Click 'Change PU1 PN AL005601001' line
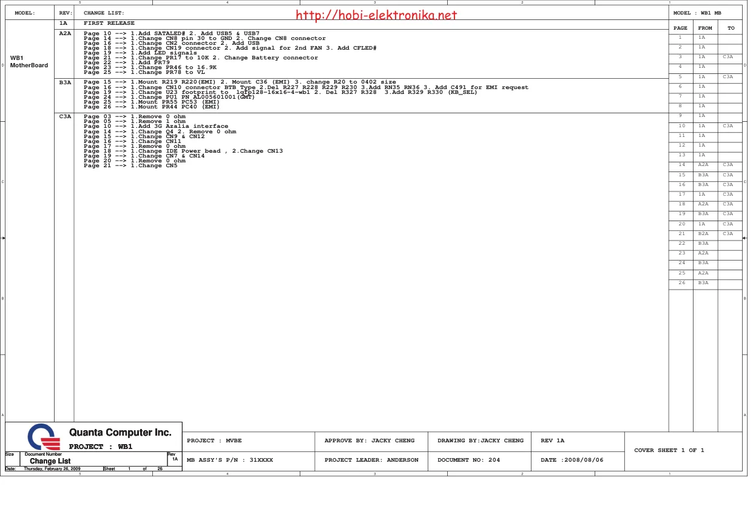753x532 pixels. (x=169, y=97)
